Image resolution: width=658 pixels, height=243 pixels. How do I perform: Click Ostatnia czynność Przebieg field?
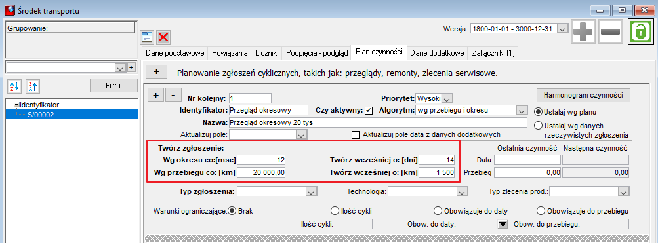(x=527, y=172)
